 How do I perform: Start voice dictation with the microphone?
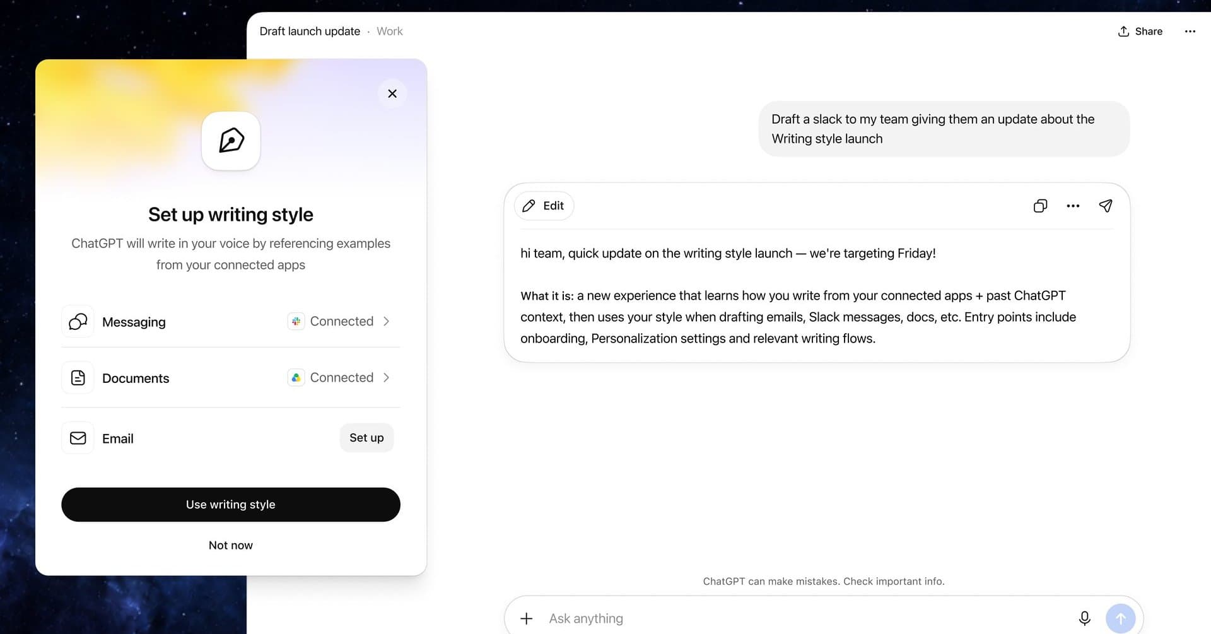coord(1084,618)
